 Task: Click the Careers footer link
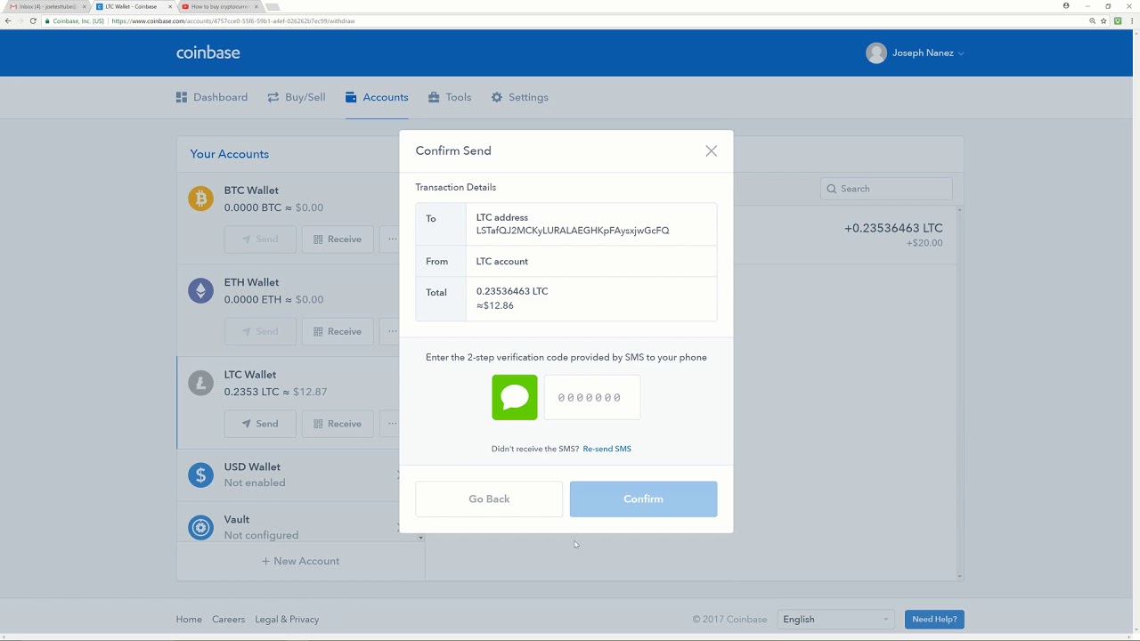[228, 619]
